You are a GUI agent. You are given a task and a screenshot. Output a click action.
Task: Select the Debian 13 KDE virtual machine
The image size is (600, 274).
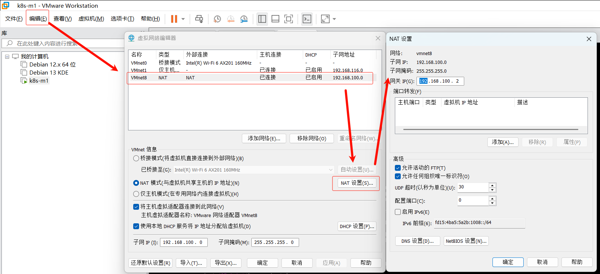coord(49,73)
